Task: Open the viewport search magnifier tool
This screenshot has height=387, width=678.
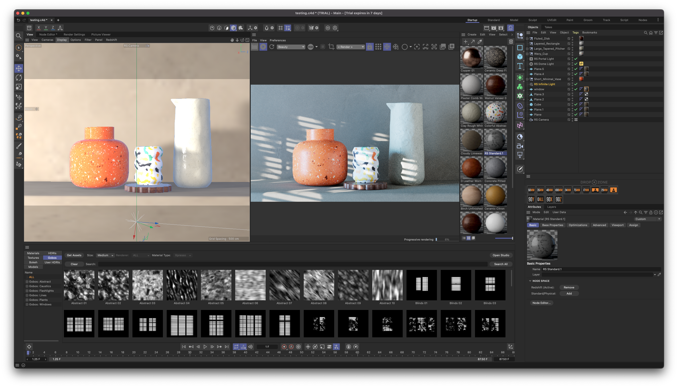Action: [x=19, y=36]
